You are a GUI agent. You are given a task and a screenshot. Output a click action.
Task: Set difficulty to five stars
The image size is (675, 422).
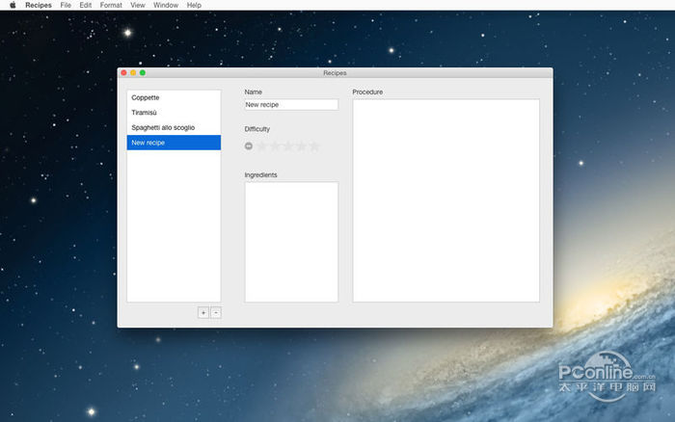pyautogui.click(x=314, y=146)
